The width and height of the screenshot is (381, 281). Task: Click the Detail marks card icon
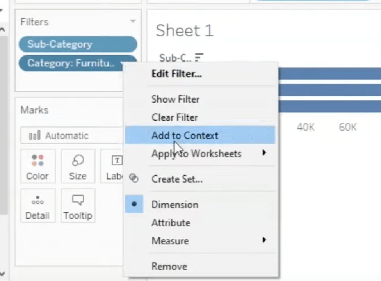(x=37, y=201)
